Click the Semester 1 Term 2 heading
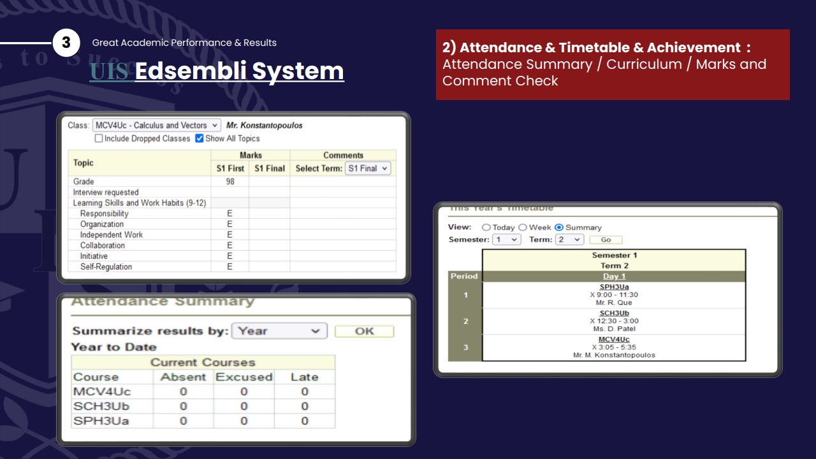Image resolution: width=816 pixels, height=459 pixels. pos(614,260)
